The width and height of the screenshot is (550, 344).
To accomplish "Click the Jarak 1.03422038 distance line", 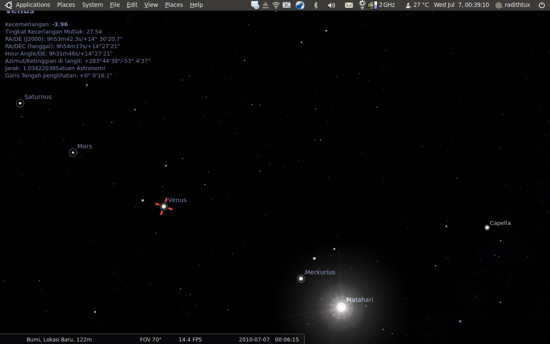I will click(55, 68).
